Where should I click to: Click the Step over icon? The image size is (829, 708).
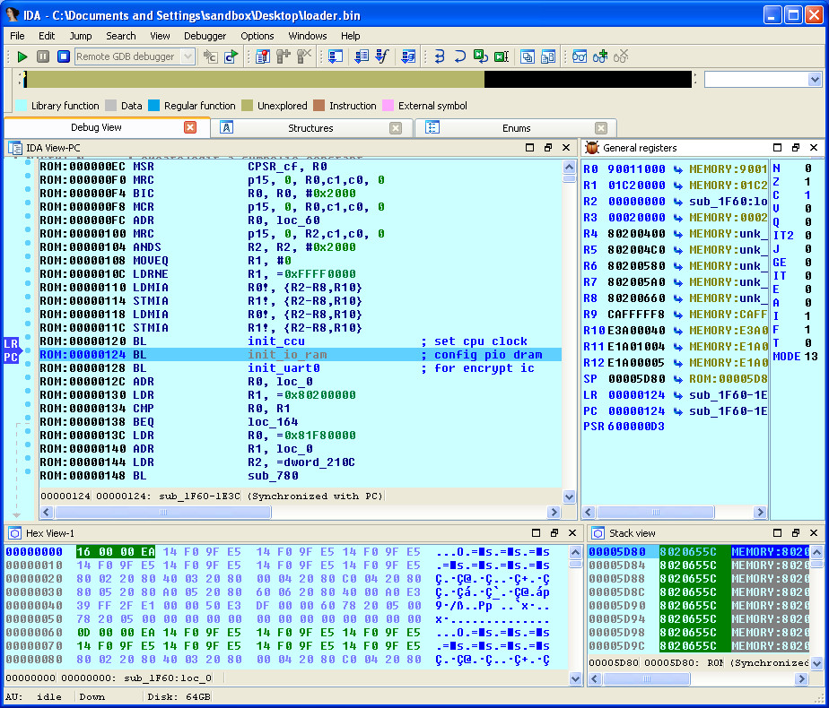pos(460,56)
